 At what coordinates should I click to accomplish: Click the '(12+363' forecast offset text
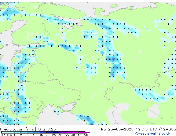(167, 129)
